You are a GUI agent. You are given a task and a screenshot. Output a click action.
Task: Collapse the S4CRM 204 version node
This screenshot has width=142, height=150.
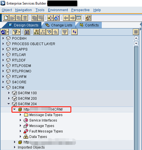[9, 104]
